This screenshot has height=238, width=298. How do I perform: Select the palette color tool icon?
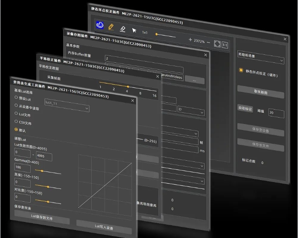tap(100, 25)
